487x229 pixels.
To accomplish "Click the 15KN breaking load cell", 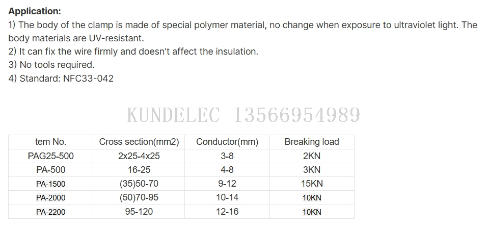I will click(311, 184).
